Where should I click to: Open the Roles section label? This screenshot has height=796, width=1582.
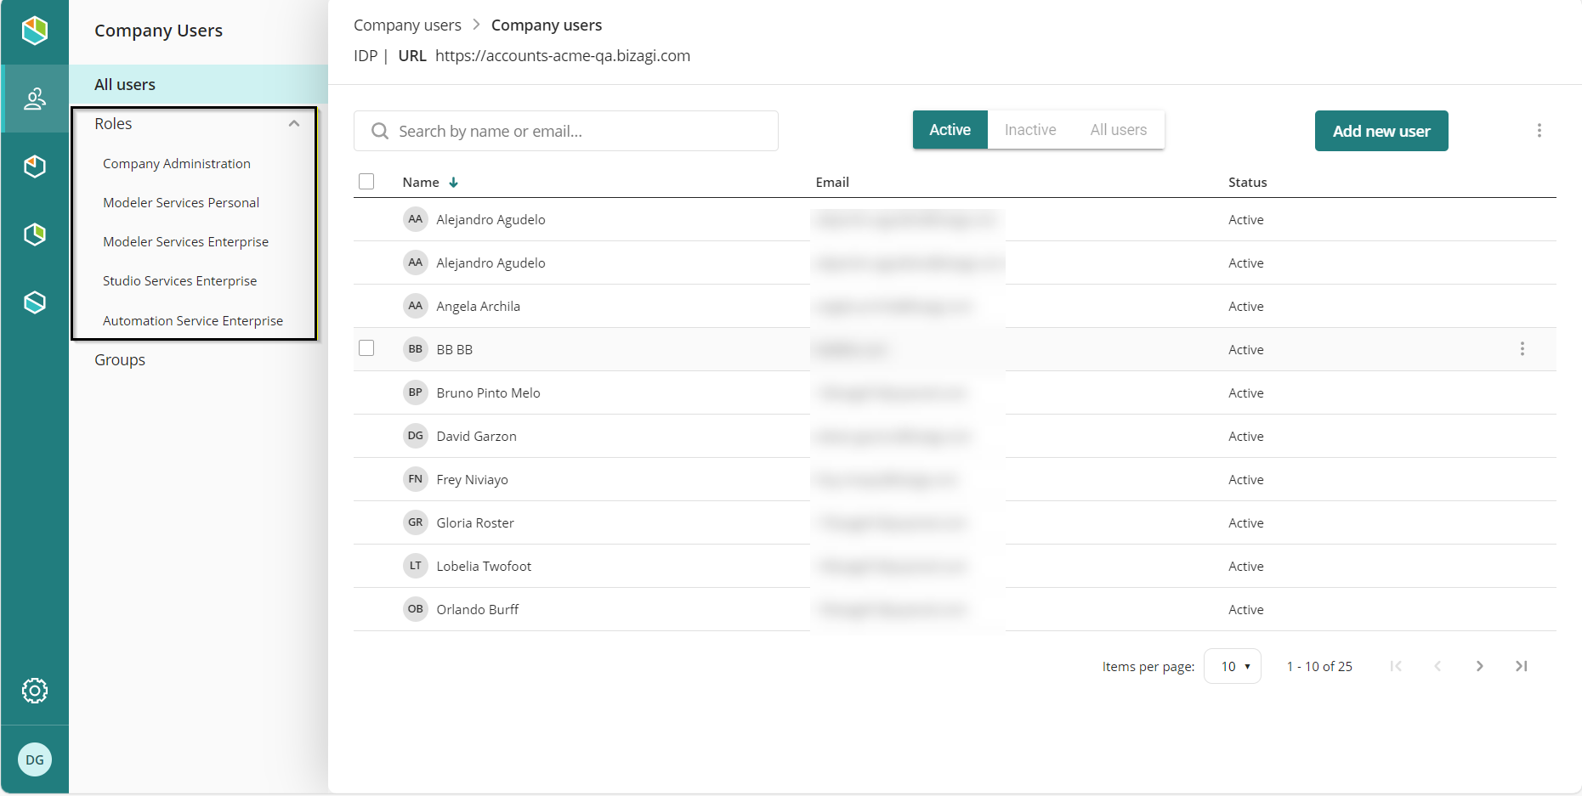(113, 124)
